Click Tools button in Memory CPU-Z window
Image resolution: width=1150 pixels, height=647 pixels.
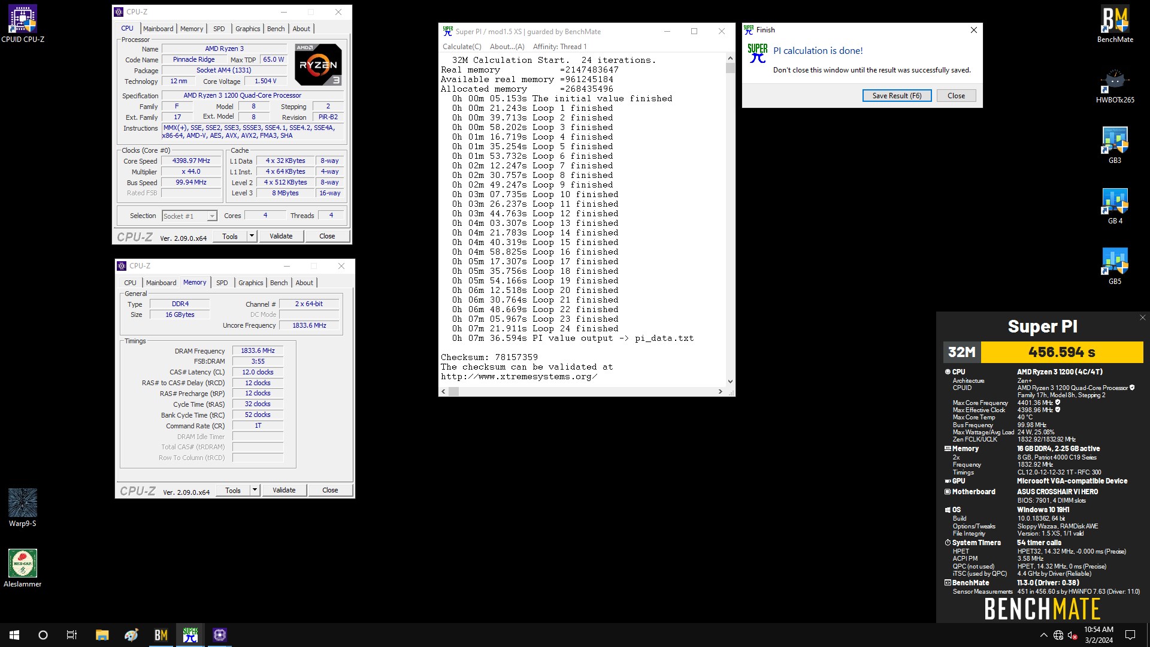point(233,490)
